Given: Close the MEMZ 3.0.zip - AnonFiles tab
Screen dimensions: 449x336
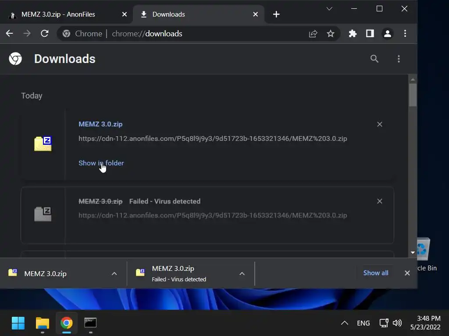Looking at the screenshot, I should click(x=124, y=14).
